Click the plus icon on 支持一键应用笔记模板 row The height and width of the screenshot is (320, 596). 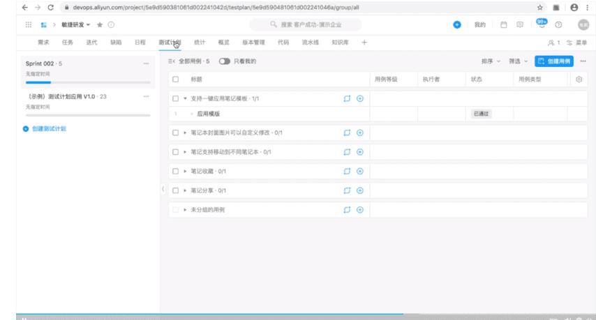360,99
